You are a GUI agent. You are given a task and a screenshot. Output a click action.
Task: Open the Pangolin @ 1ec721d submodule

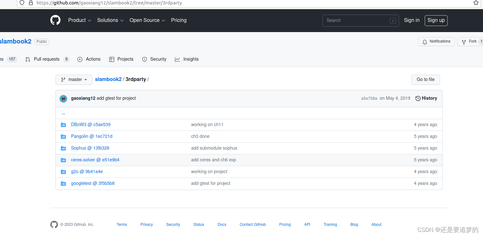(92, 137)
